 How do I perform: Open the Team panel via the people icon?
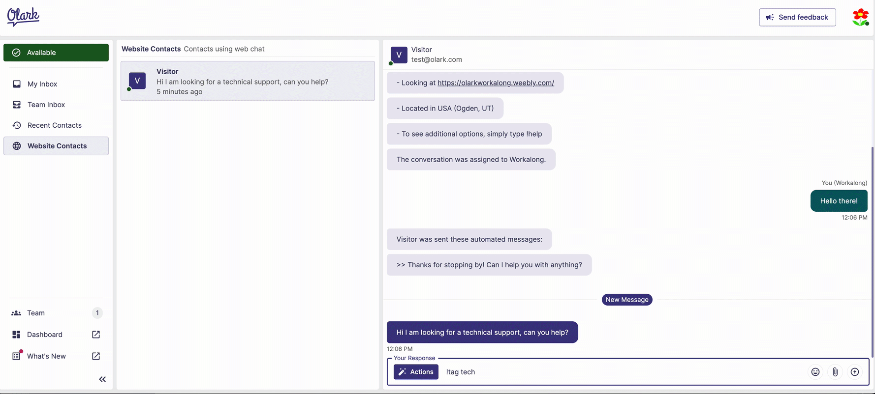15,313
